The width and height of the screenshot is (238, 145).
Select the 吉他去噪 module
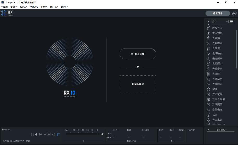point(217,110)
